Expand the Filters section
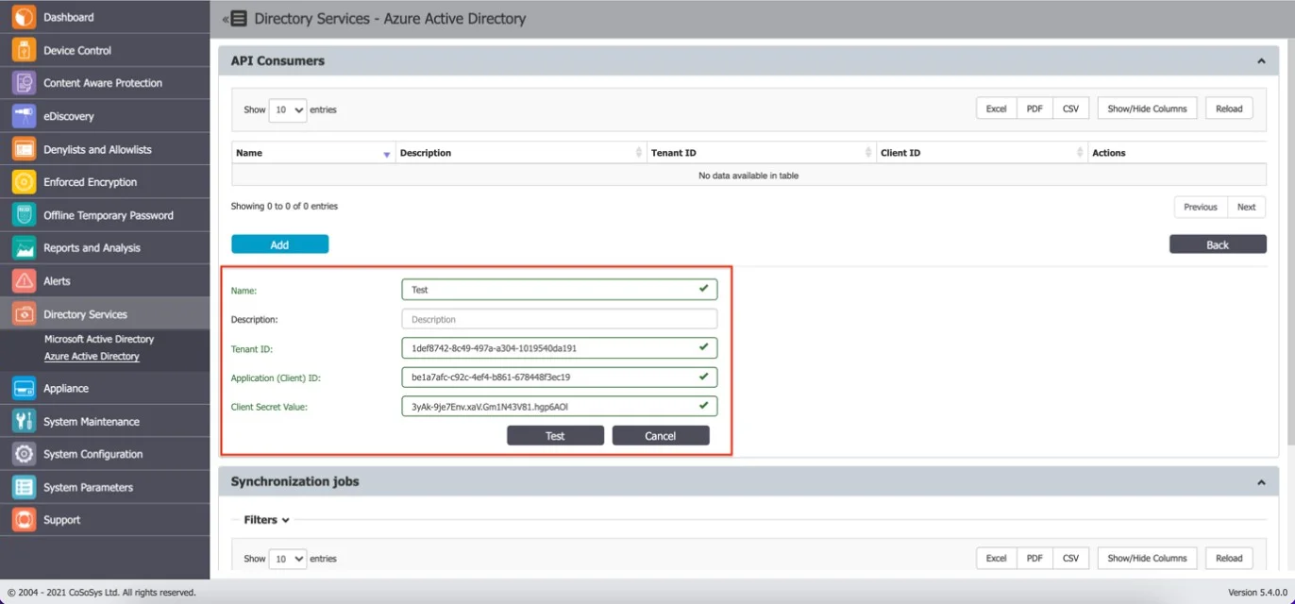Image resolution: width=1295 pixels, height=604 pixels. (266, 520)
